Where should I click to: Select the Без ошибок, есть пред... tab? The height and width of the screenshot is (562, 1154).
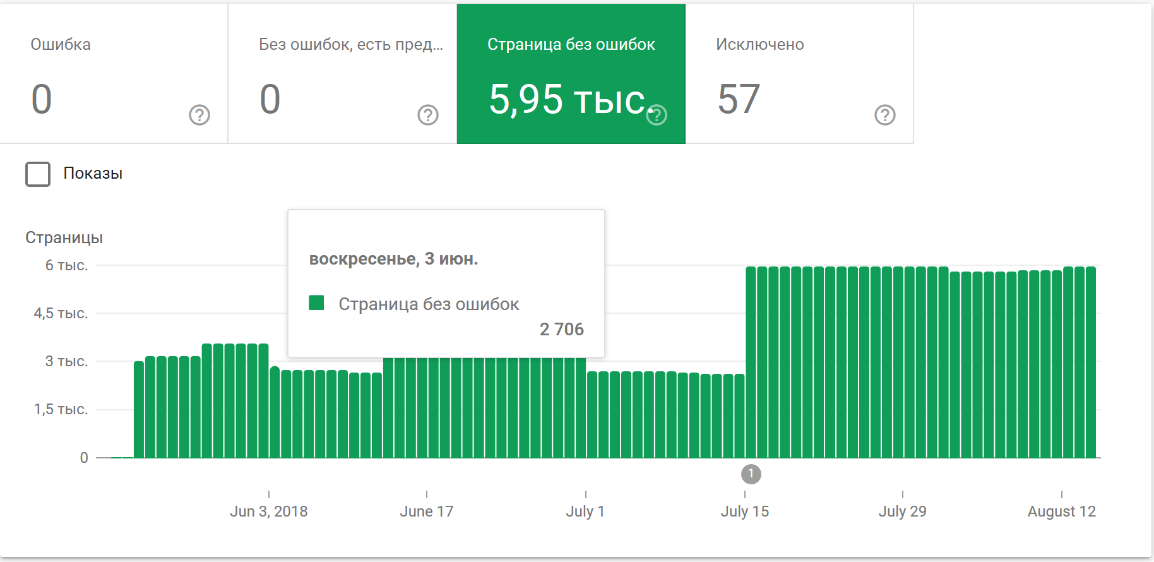click(342, 73)
